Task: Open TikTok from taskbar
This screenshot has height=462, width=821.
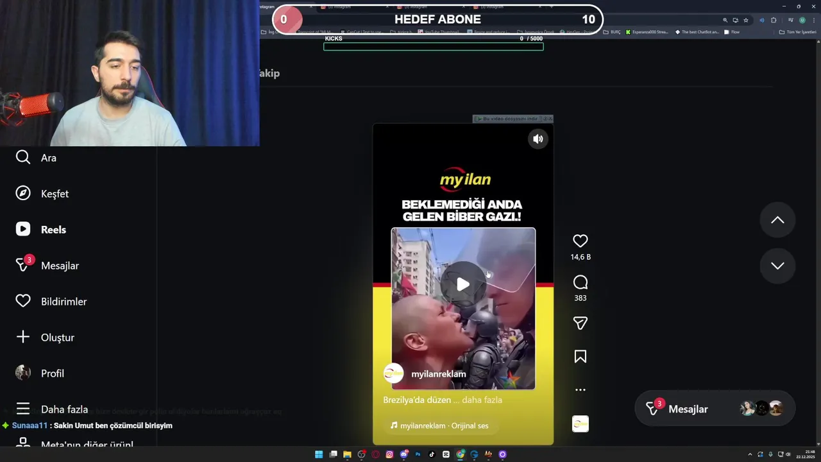Action: pyautogui.click(x=432, y=454)
